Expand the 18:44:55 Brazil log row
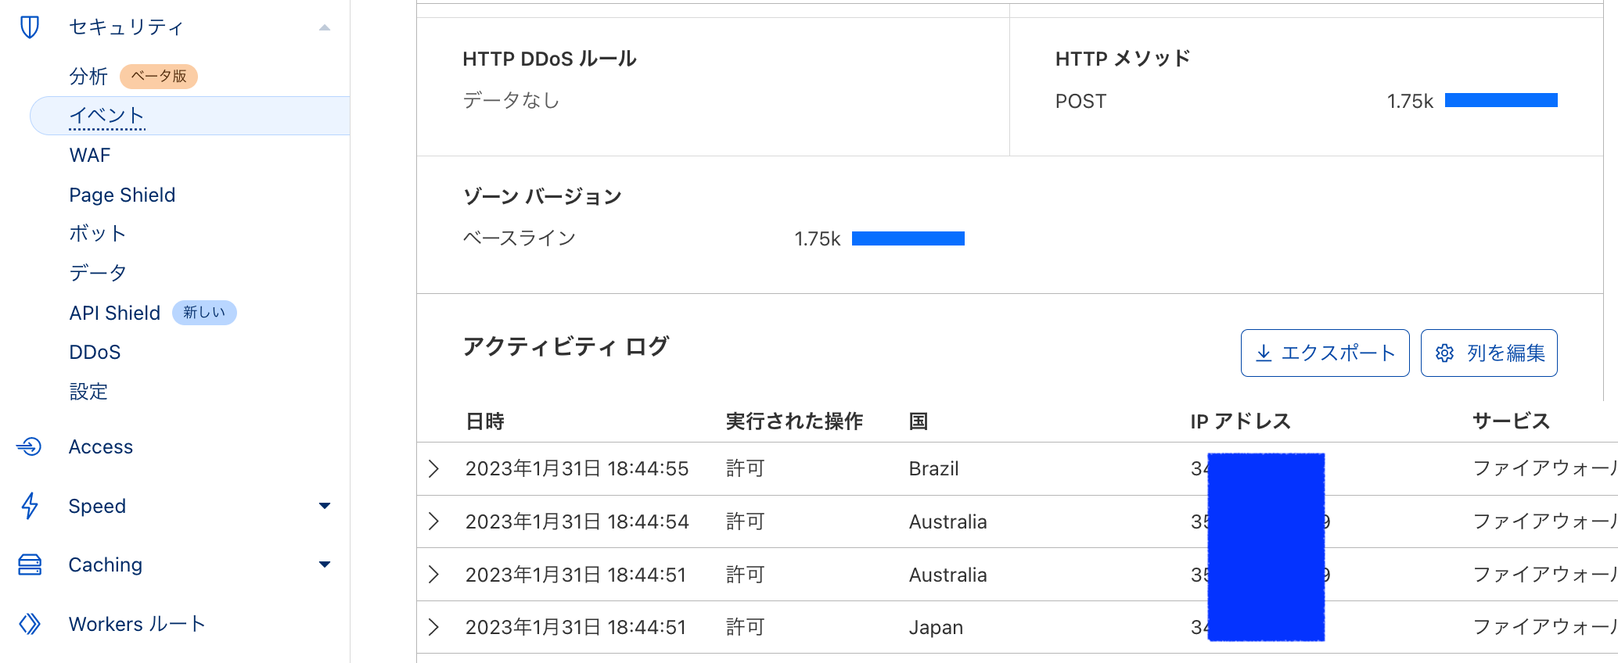1618x663 pixels. coord(434,468)
